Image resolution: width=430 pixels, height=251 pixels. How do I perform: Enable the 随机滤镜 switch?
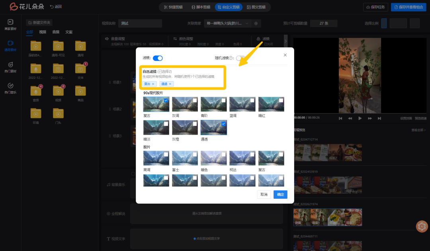point(240,58)
